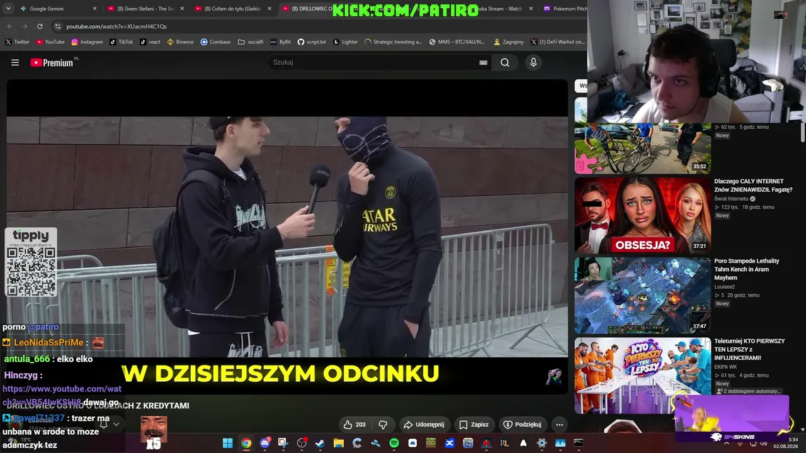
Task: Open the terminal from the taskbar
Action: click(x=578, y=443)
